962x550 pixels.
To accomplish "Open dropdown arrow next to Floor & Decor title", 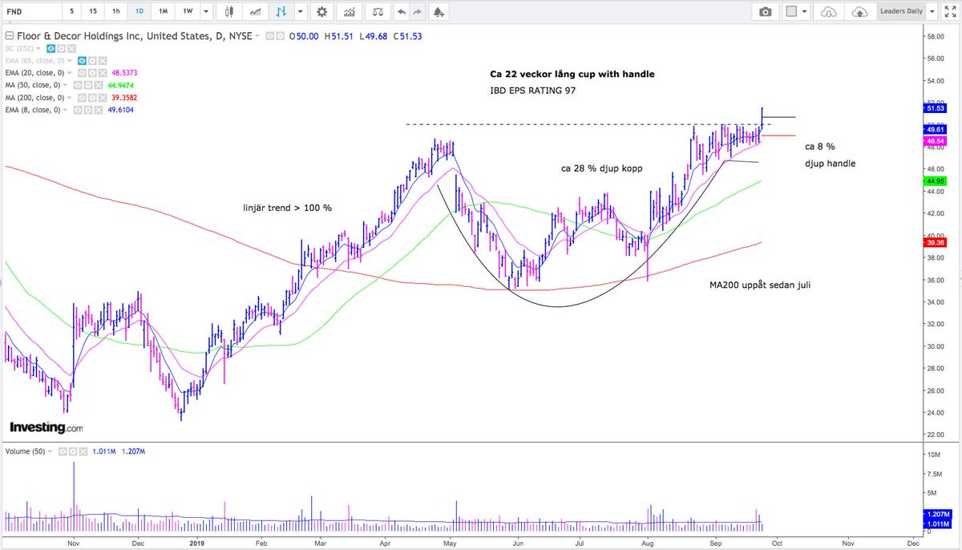I will tap(257, 36).
